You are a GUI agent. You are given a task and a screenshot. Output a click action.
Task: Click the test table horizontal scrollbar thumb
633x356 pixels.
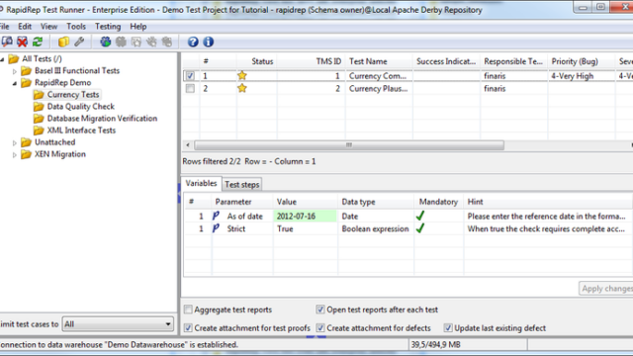point(349,145)
